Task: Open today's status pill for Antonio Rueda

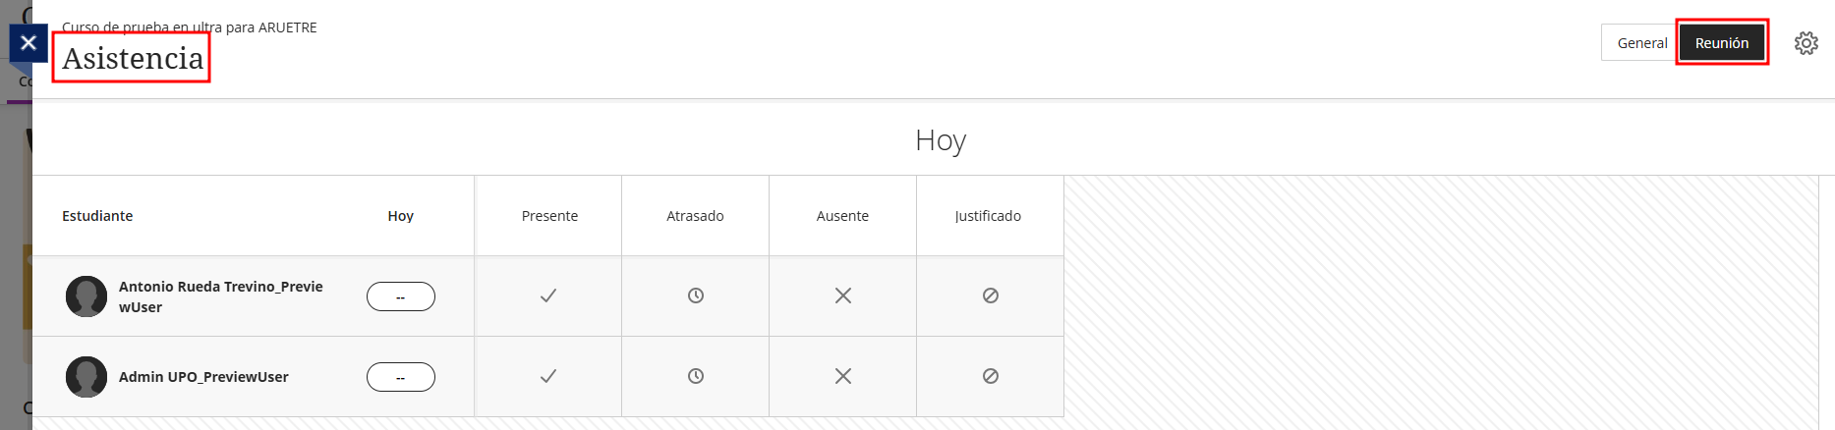Action: click(x=401, y=296)
